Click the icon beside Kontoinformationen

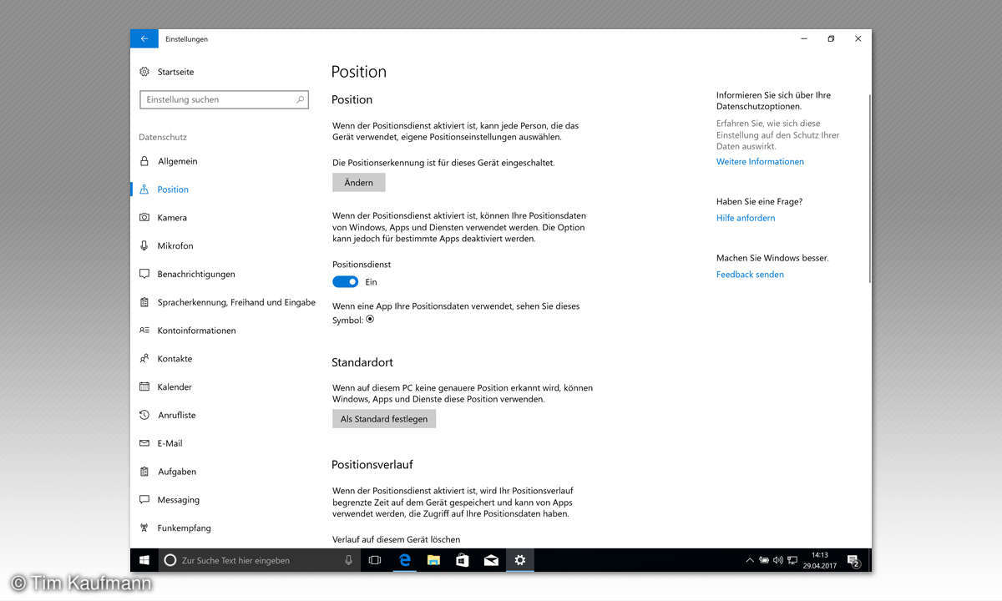144,331
